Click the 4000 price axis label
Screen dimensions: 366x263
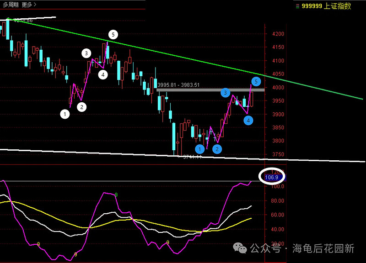278,88
